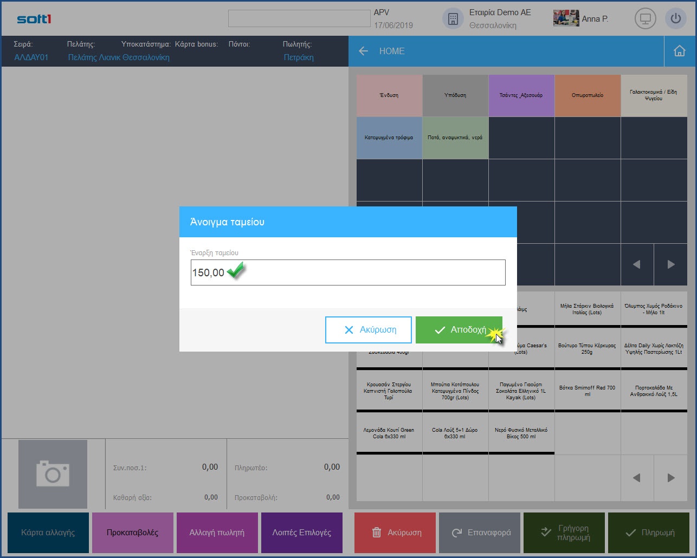
Task: Go to next page of product categories
Action: [x=671, y=264]
